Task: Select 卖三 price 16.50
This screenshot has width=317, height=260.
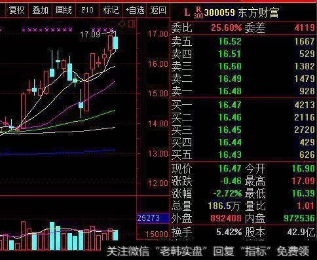Action: click(x=230, y=66)
